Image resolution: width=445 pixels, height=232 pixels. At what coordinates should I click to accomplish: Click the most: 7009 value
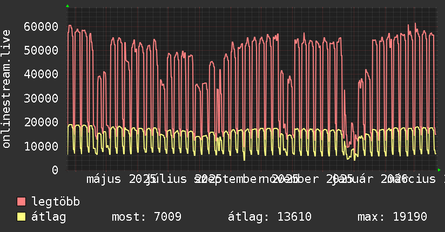tap(146, 217)
